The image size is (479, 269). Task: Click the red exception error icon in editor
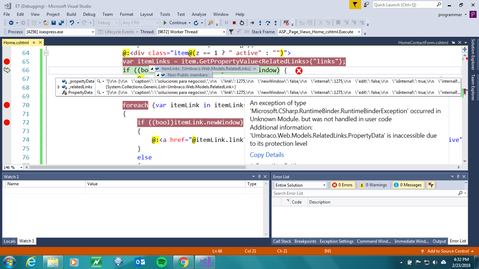(299, 71)
